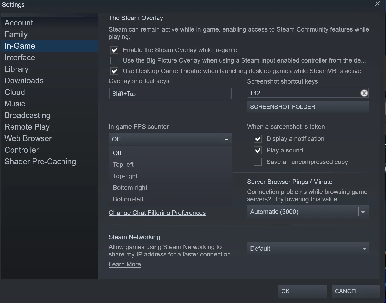Disable Play a sound when screenshot taken
Screen dimensions: 386x303
[x=258, y=150]
